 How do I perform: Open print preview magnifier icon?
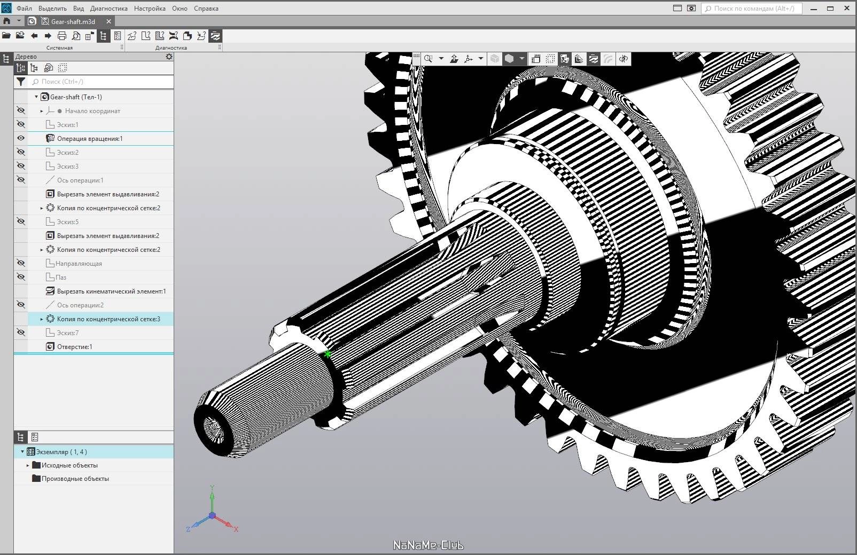tap(76, 36)
